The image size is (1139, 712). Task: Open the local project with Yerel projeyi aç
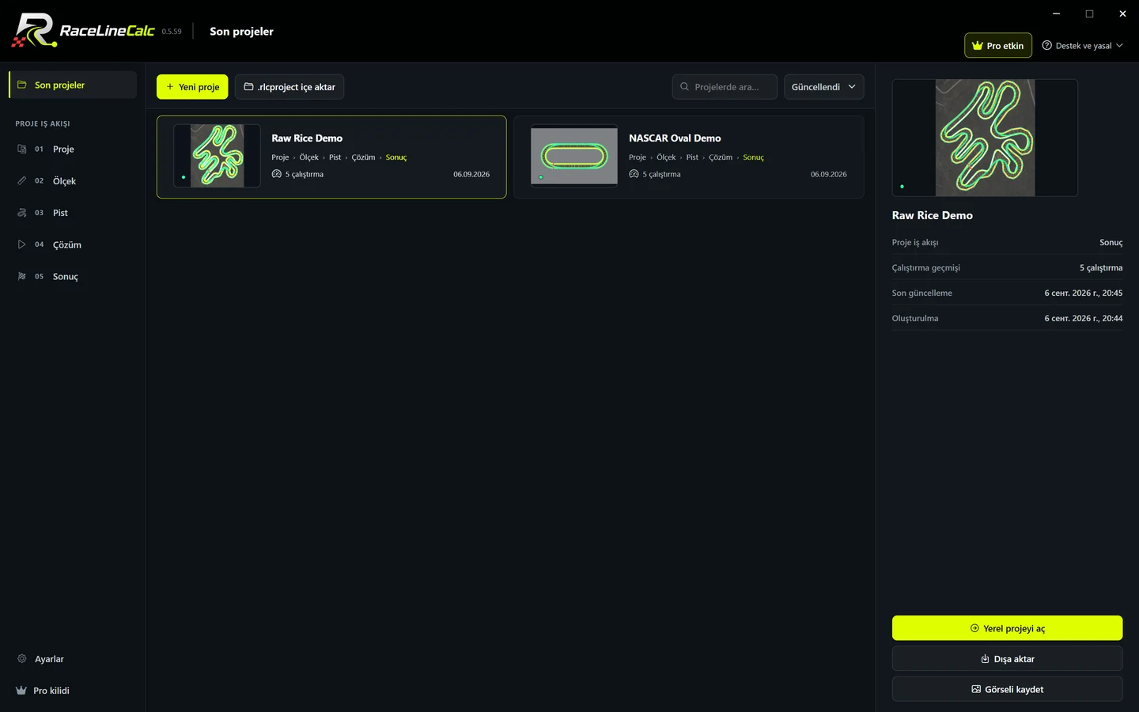1007,628
